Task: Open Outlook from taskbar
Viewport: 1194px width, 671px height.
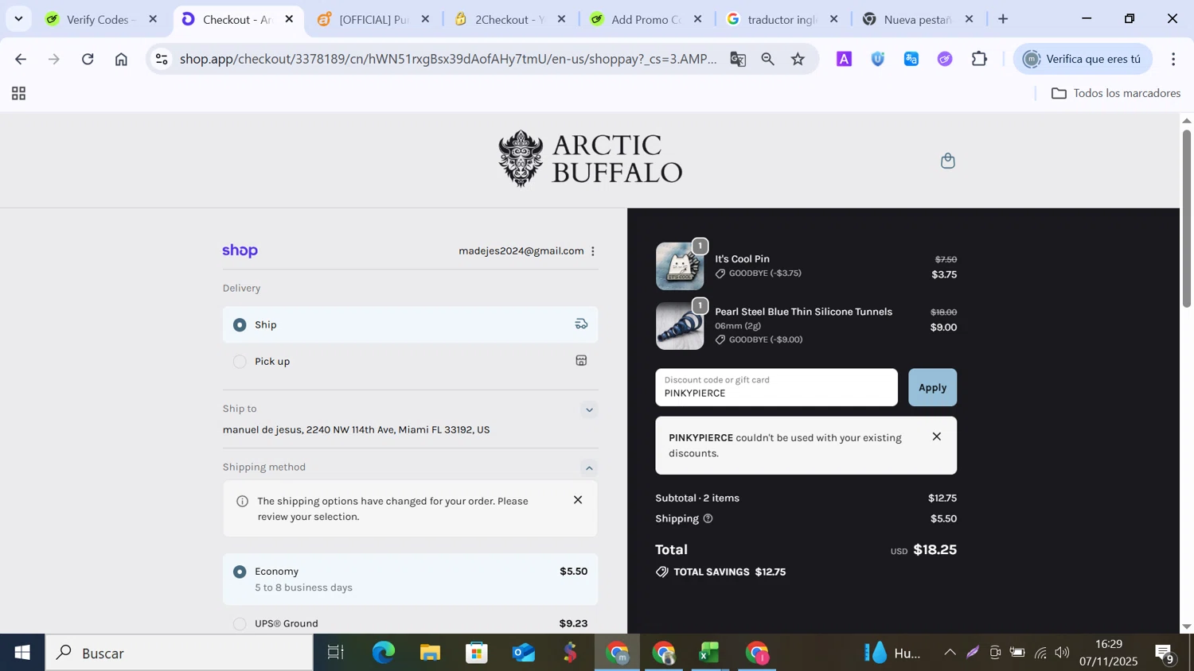Action: (523, 653)
